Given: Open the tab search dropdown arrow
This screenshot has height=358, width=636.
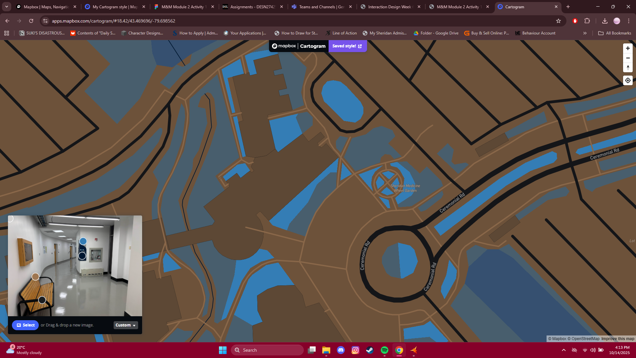Looking at the screenshot, I should [7, 7].
